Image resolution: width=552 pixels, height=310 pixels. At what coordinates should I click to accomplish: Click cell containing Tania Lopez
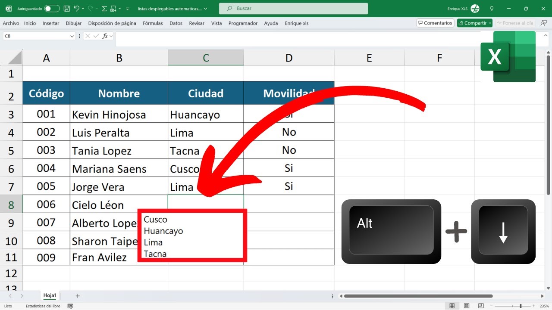tap(119, 150)
